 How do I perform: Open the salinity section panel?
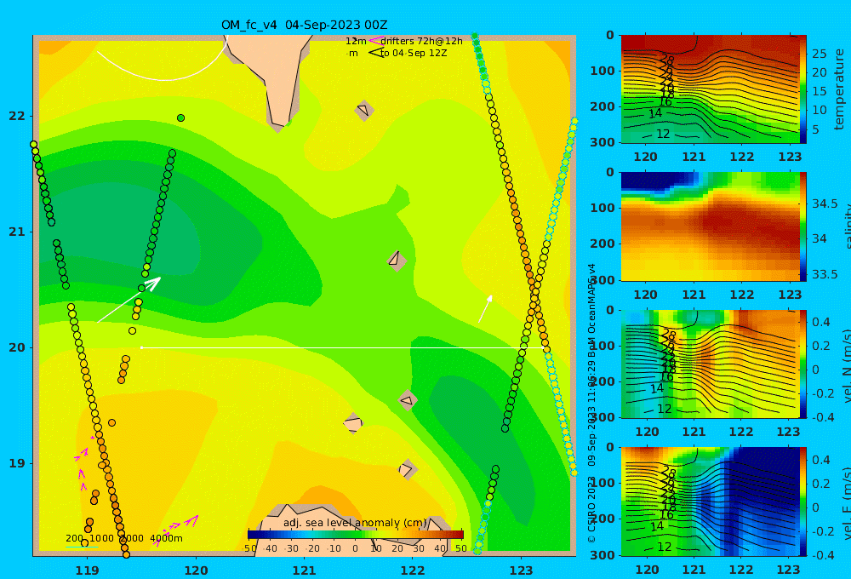(710, 226)
